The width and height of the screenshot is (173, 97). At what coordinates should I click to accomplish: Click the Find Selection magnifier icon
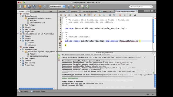coord(76,15)
